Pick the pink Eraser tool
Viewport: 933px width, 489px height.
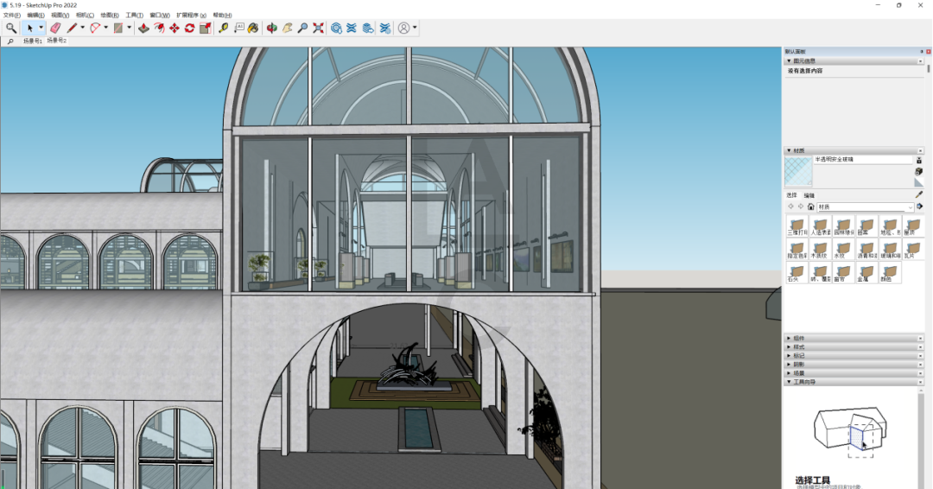(55, 28)
